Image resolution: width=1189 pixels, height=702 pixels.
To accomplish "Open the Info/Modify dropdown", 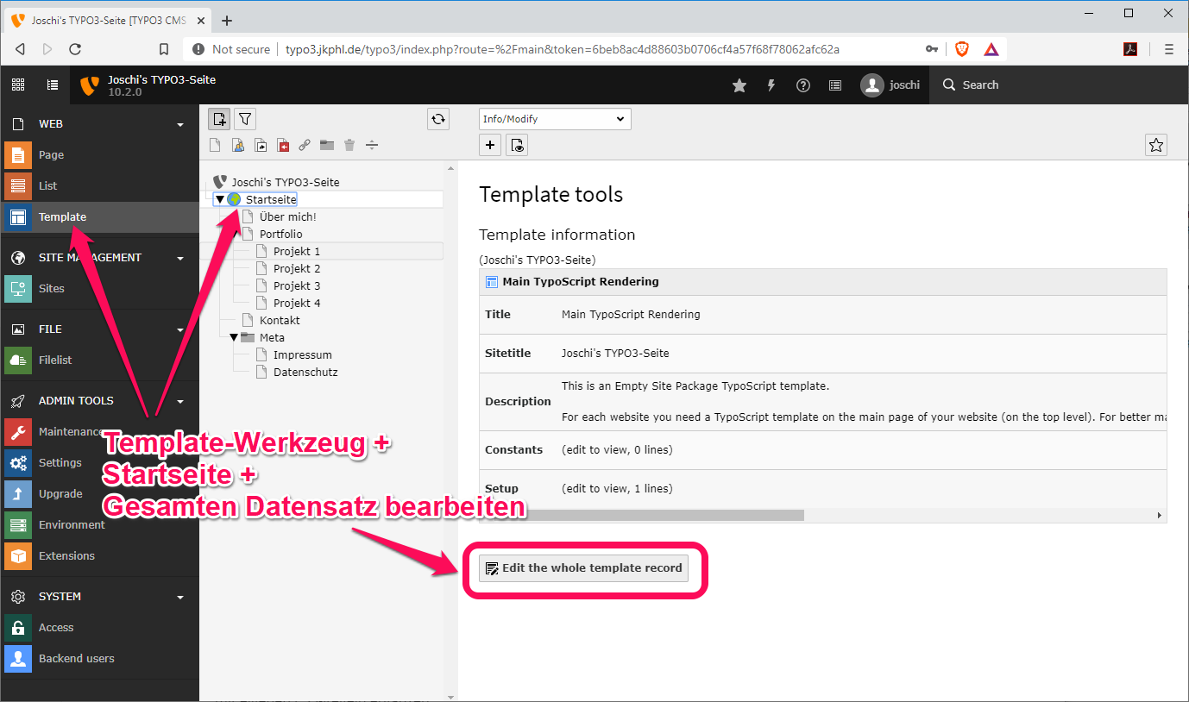I will (x=555, y=118).
